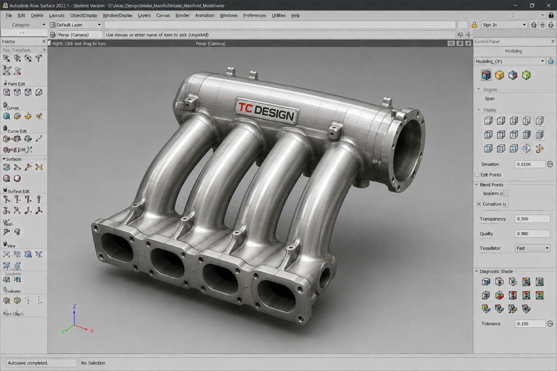Close the Control Panel
This screenshot has width=557, height=371.
pos(553,41)
